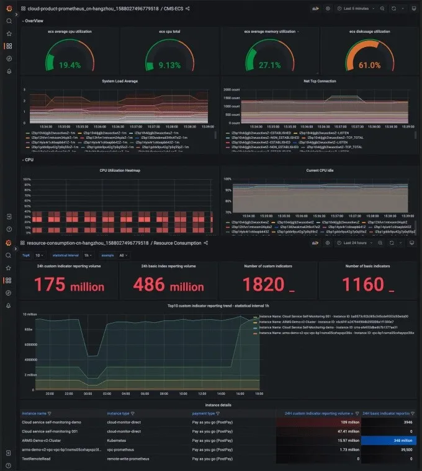
Task: Open the Explore compass icon in upper sidebar
Action: pyautogui.click(x=9, y=59)
